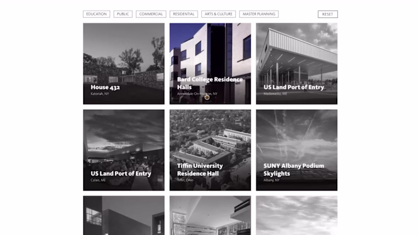Open the bottom-middle interior thumbnail
419x235 pixels.
211,216
